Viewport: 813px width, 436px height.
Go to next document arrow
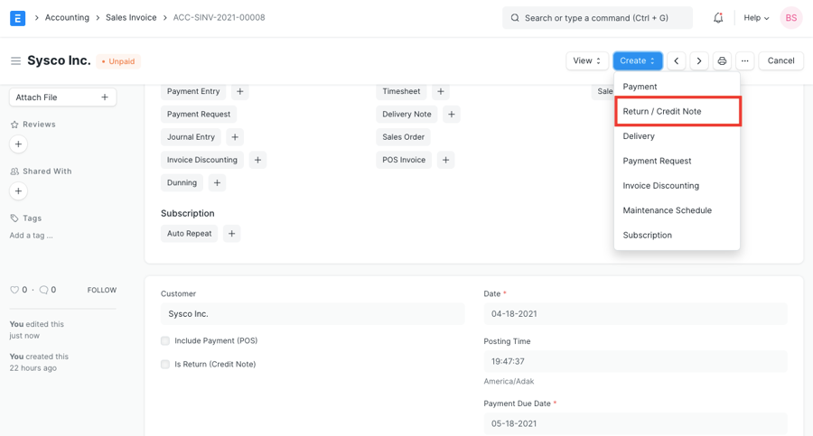[x=699, y=60]
